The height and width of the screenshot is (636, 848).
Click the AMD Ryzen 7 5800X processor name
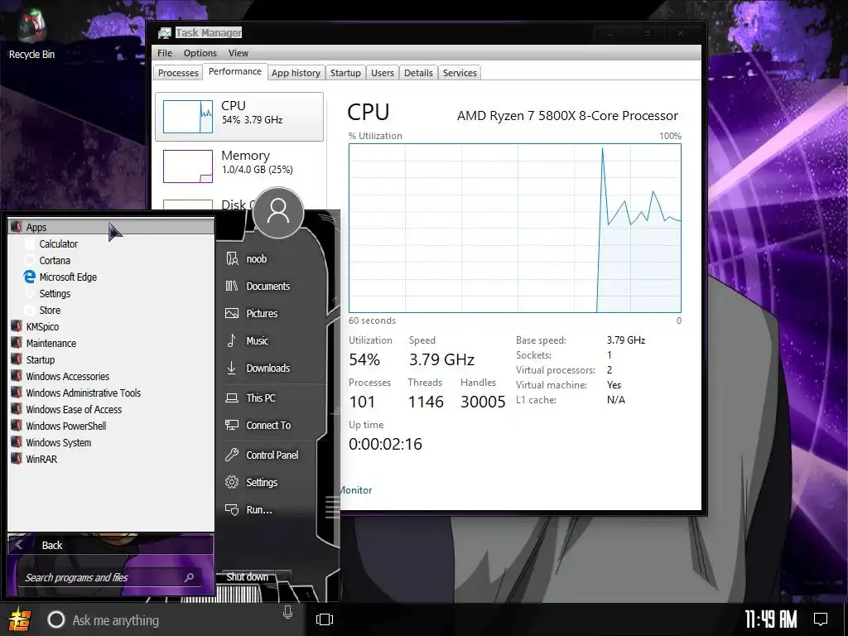(567, 116)
